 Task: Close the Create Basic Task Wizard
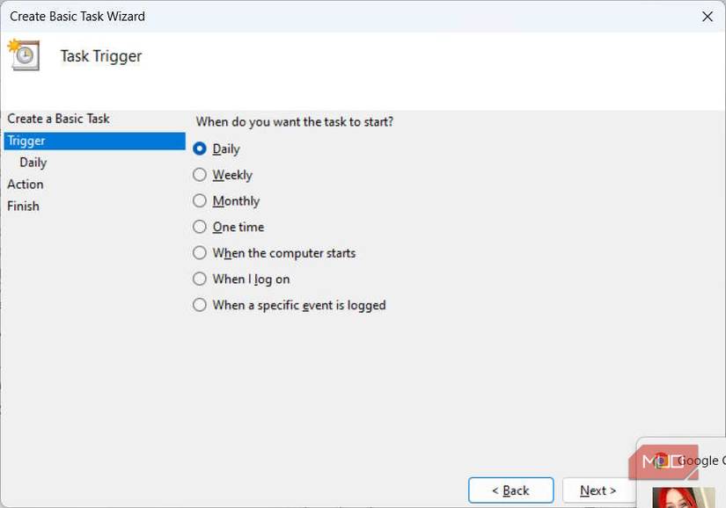(707, 15)
